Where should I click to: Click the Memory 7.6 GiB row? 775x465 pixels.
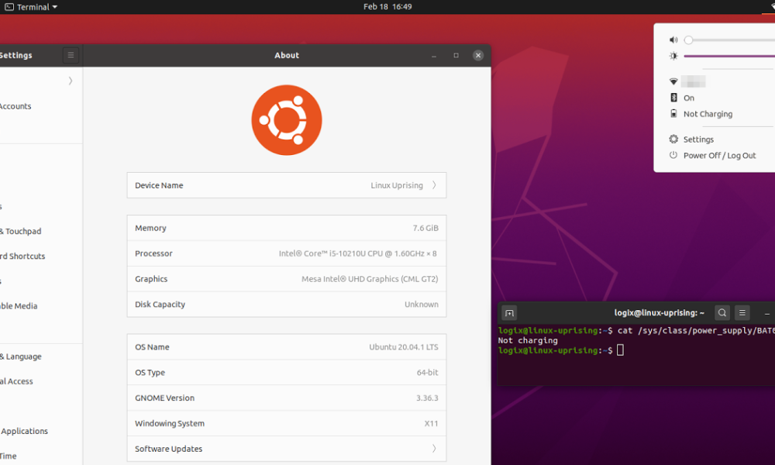pos(287,228)
